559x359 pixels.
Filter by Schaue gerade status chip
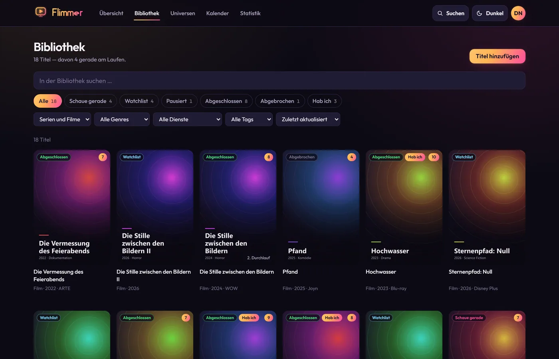(x=91, y=101)
